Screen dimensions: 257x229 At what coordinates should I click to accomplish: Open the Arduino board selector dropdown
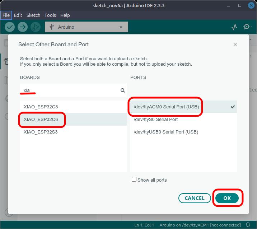[x=86, y=27]
